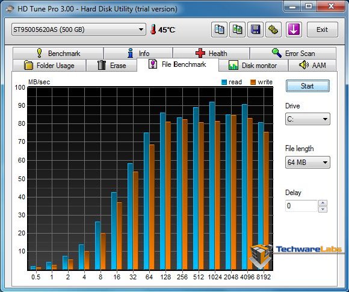
Task: Switch to the Benchmark tab
Action: pos(58,54)
